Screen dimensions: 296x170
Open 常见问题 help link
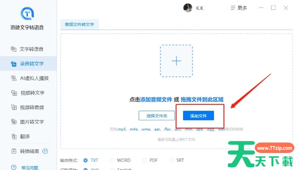tap(30, 168)
